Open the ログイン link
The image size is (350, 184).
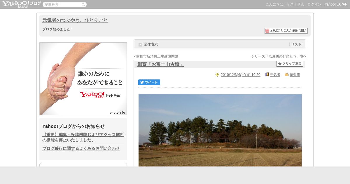coord(314,4)
